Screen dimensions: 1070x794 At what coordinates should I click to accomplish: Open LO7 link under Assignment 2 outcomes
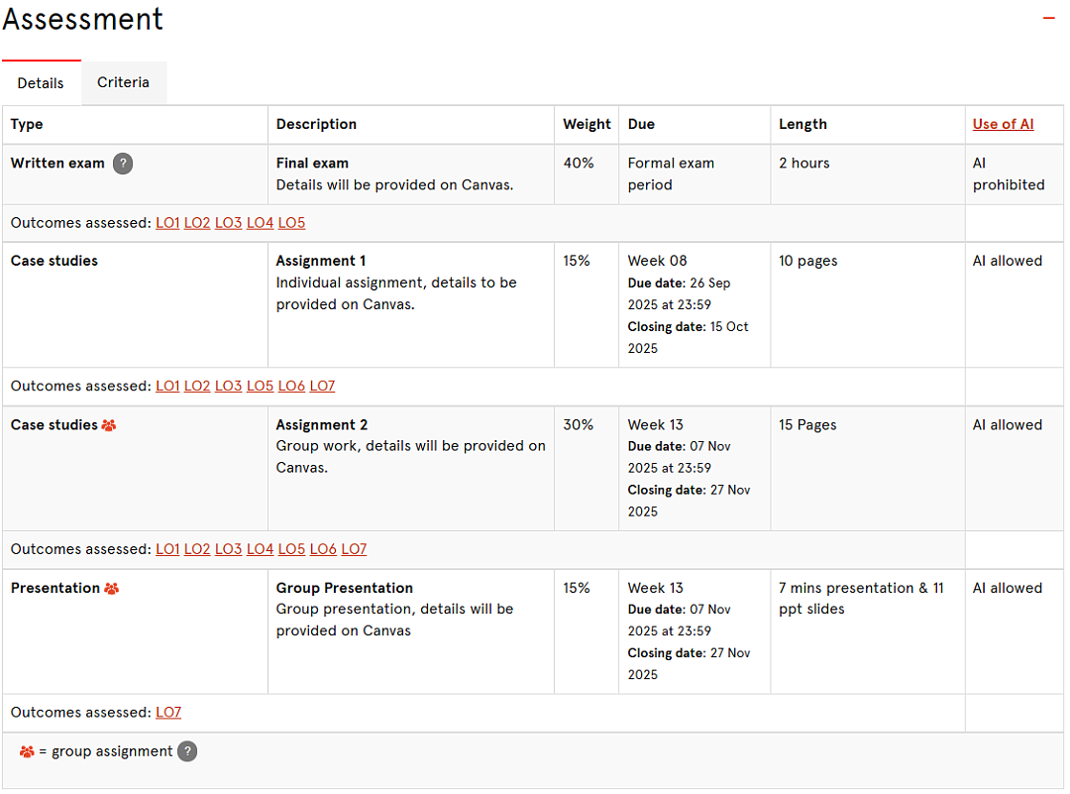(354, 549)
